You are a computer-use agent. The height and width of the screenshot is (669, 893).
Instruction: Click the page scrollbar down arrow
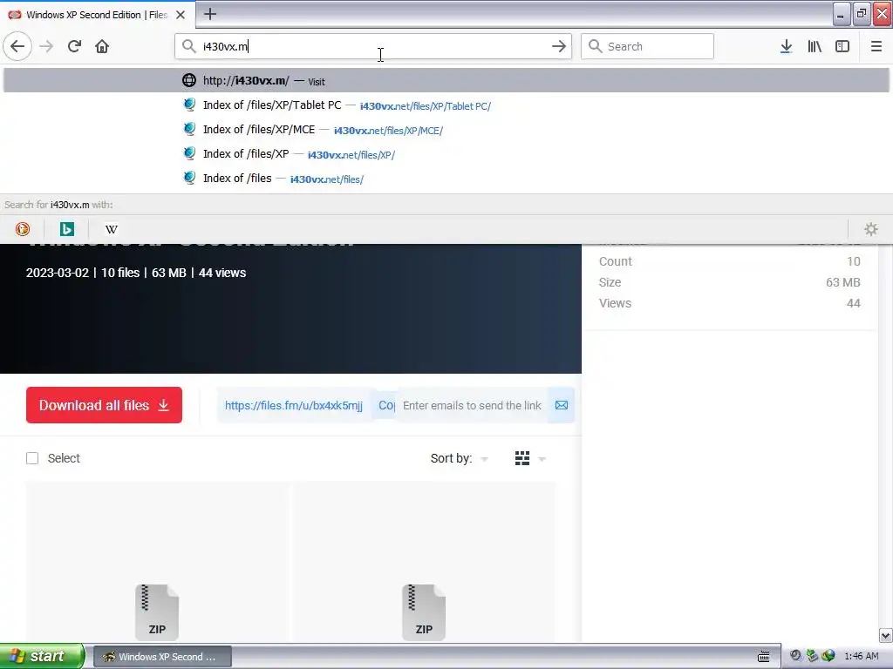pyautogui.click(x=885, y=635)
